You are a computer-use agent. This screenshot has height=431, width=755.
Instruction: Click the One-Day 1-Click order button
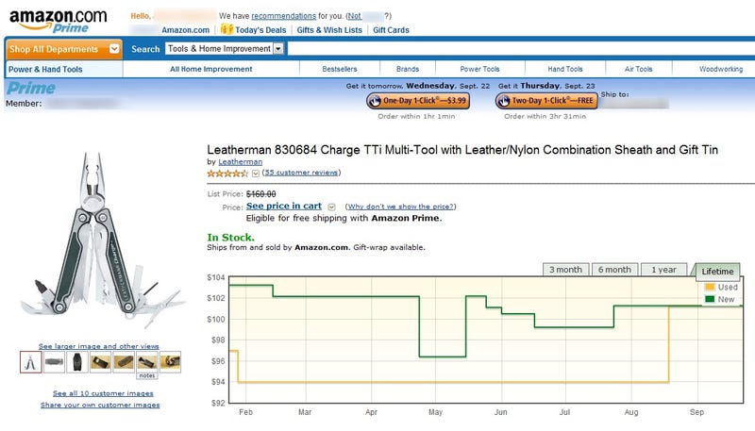(417, 101)
